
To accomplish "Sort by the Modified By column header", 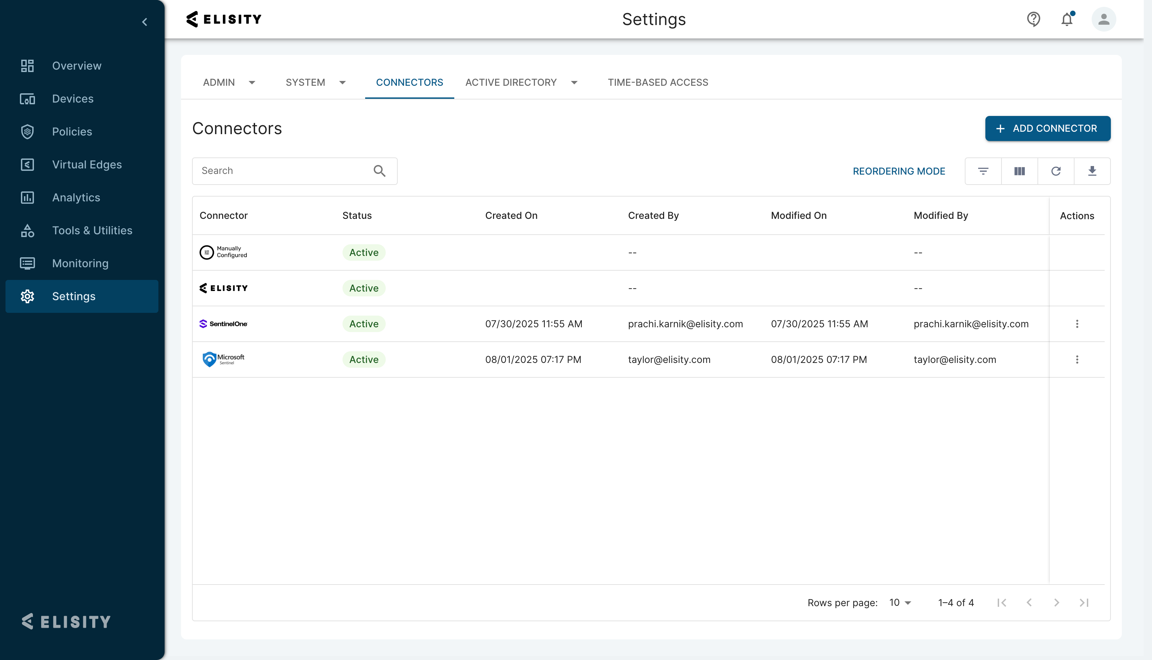I will click(940, 216).
